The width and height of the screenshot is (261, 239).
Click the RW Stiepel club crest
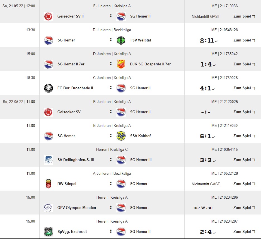click(49, 184)
